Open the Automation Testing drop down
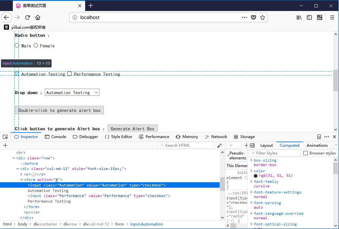The image size is (339, 229). click(72, 93)
